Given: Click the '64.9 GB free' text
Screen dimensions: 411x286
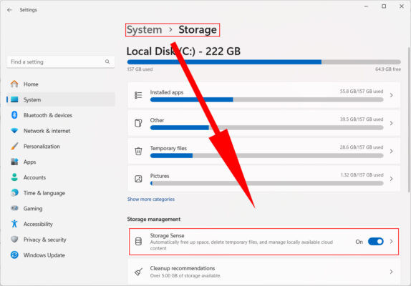Looking at the screenshot, I should tap(388, 69).
